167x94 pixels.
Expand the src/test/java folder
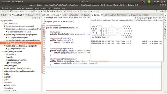tap(3, 66)
